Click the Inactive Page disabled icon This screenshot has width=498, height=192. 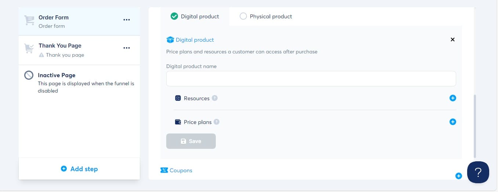point(29,75)
